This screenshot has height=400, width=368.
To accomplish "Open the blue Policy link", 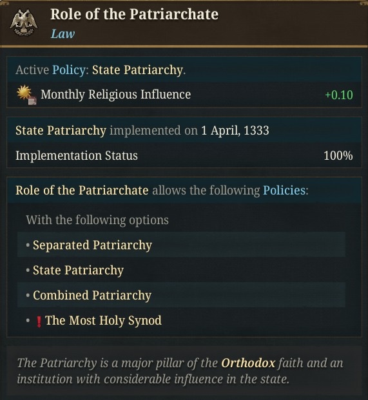I will pyautogui.click(x=69, y=70).
